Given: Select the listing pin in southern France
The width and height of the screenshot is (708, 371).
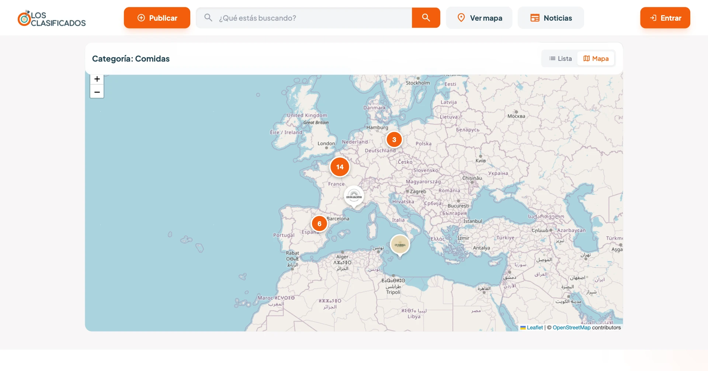Looking at the screenshot, I should [x=354, y=197].
